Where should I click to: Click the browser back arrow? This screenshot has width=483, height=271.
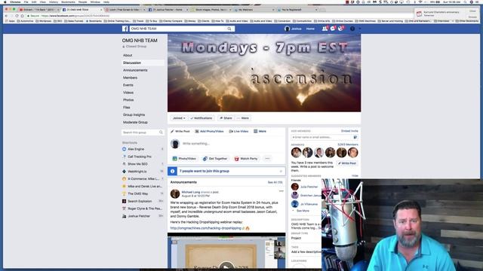(x=6, y=16)
